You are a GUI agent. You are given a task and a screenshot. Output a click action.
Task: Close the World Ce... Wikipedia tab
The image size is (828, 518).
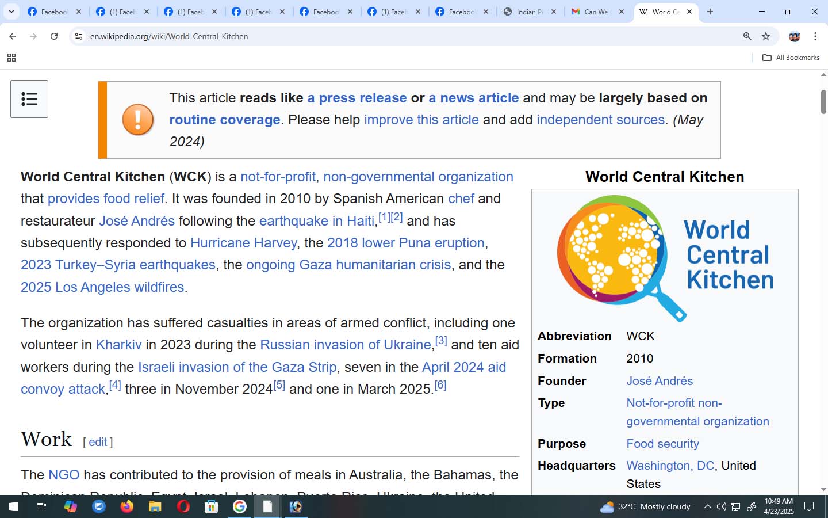(x=689, y=12)
